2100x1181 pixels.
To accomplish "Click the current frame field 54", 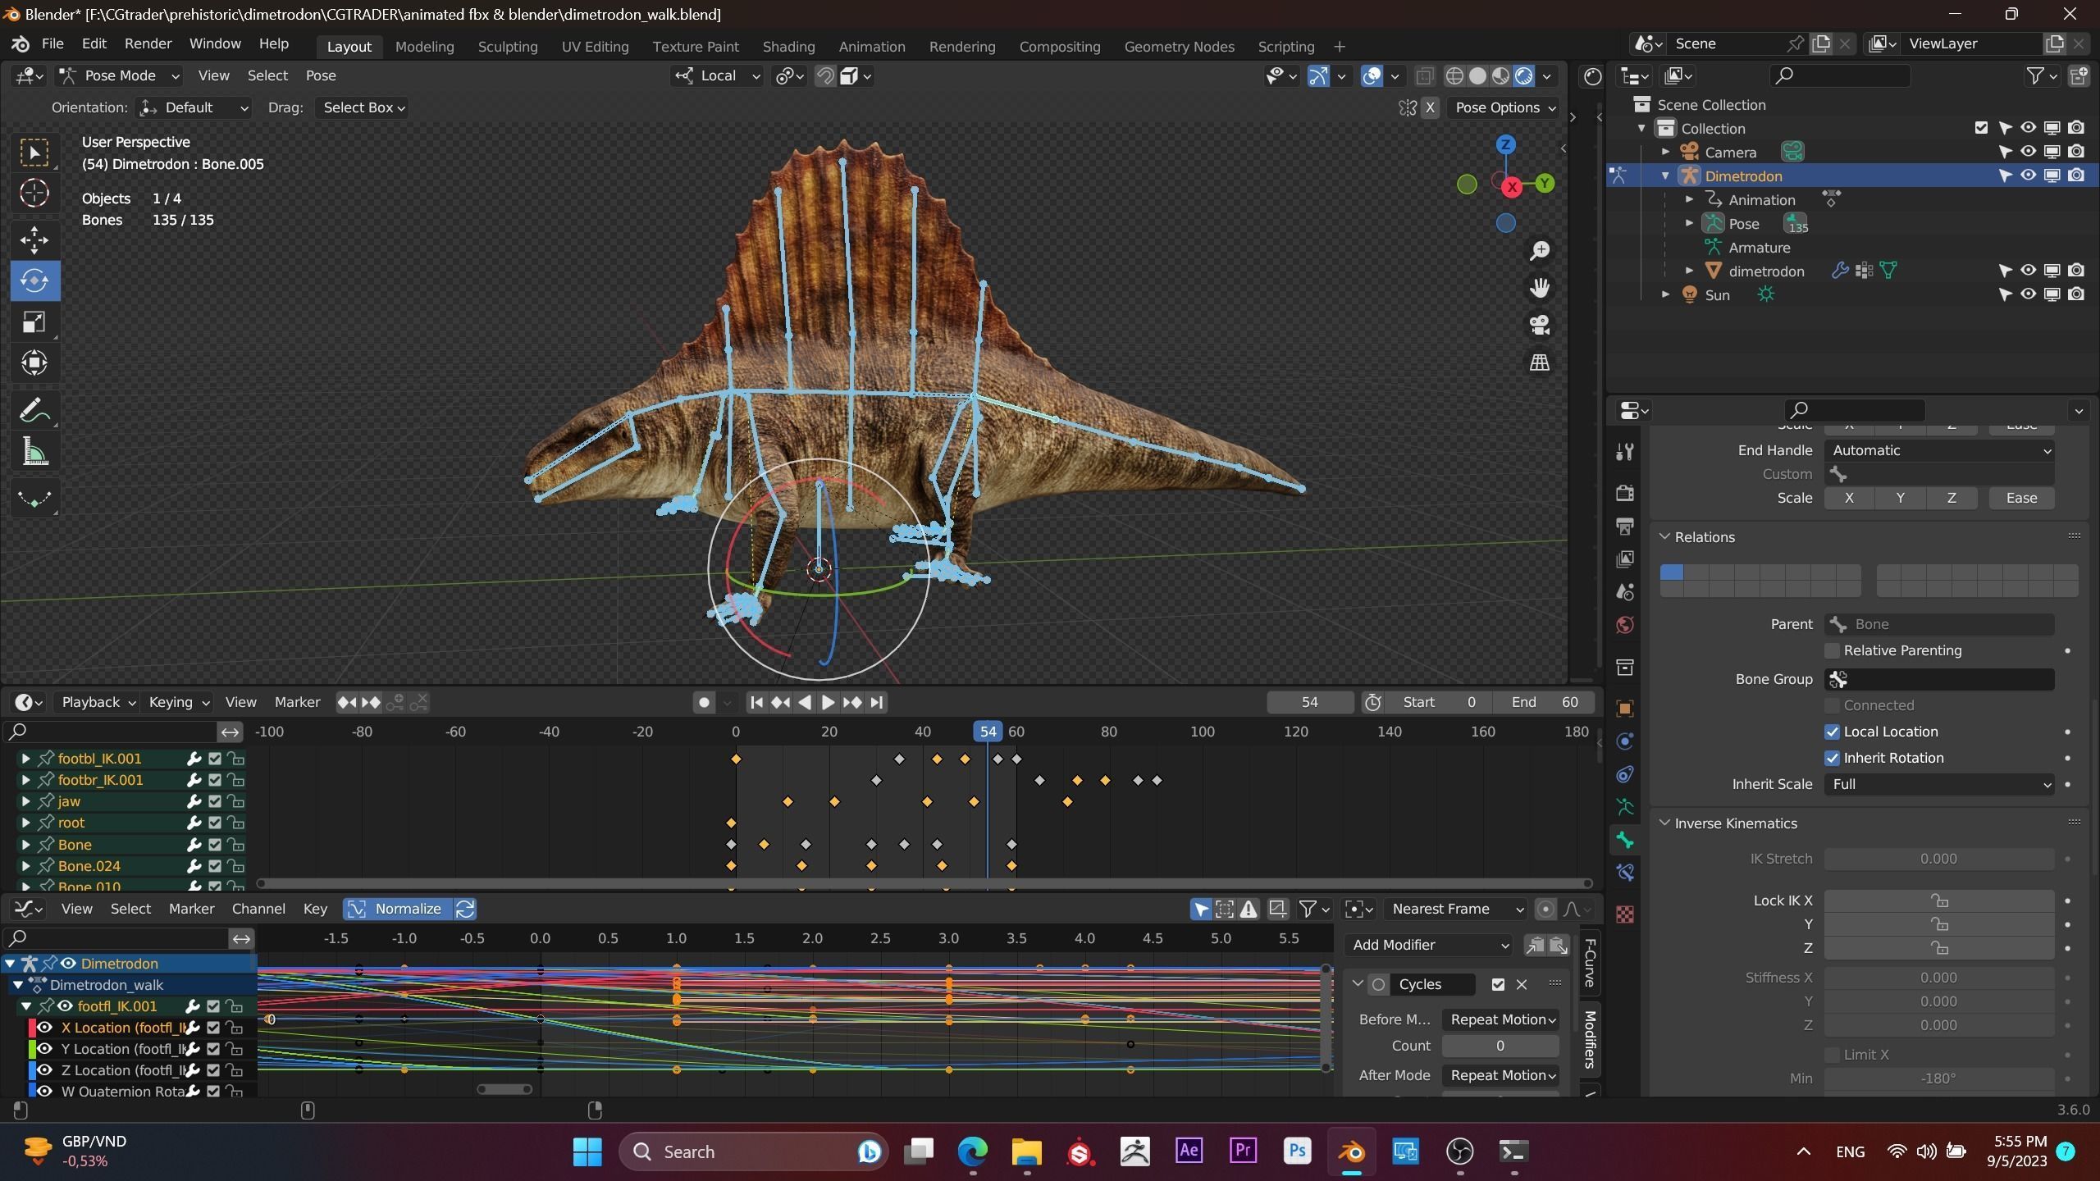I will [1310, 702].
